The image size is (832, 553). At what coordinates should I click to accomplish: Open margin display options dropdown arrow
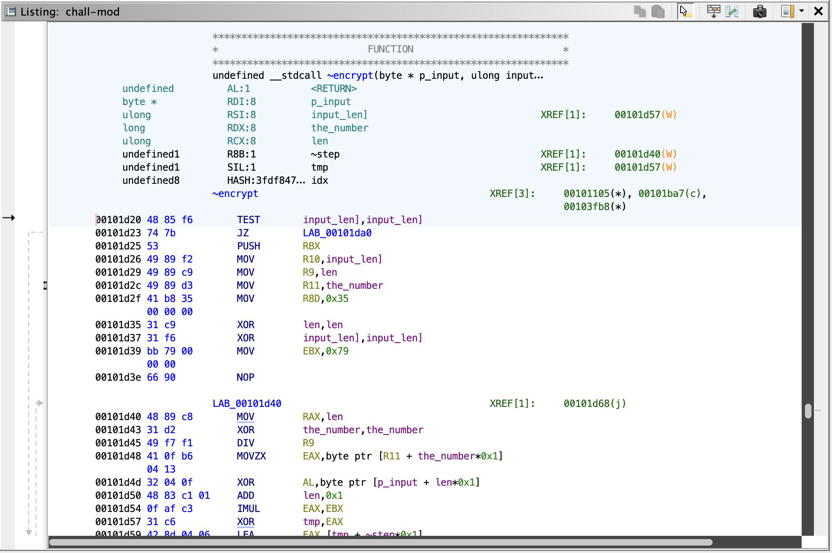coord(802,11)
